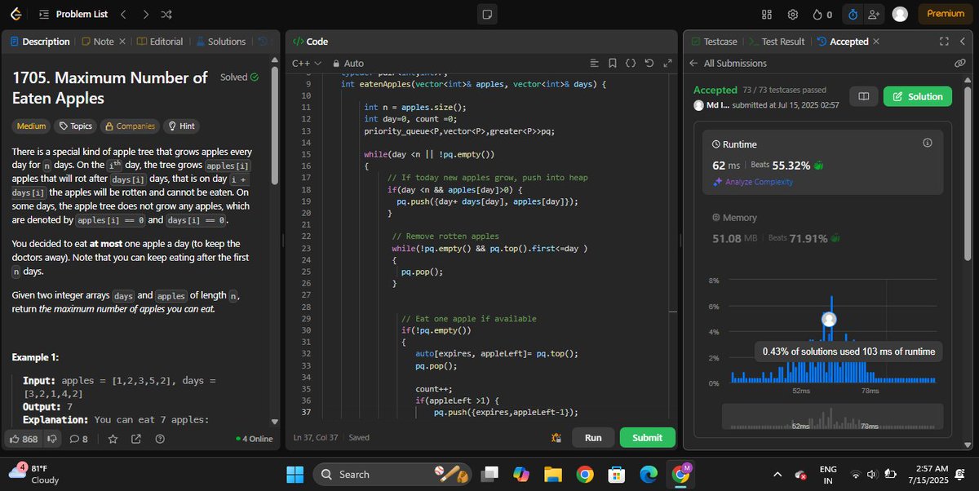979x491 pixels.
Task: Click the LeetCode logo icon
Action: tap(16, 14)
